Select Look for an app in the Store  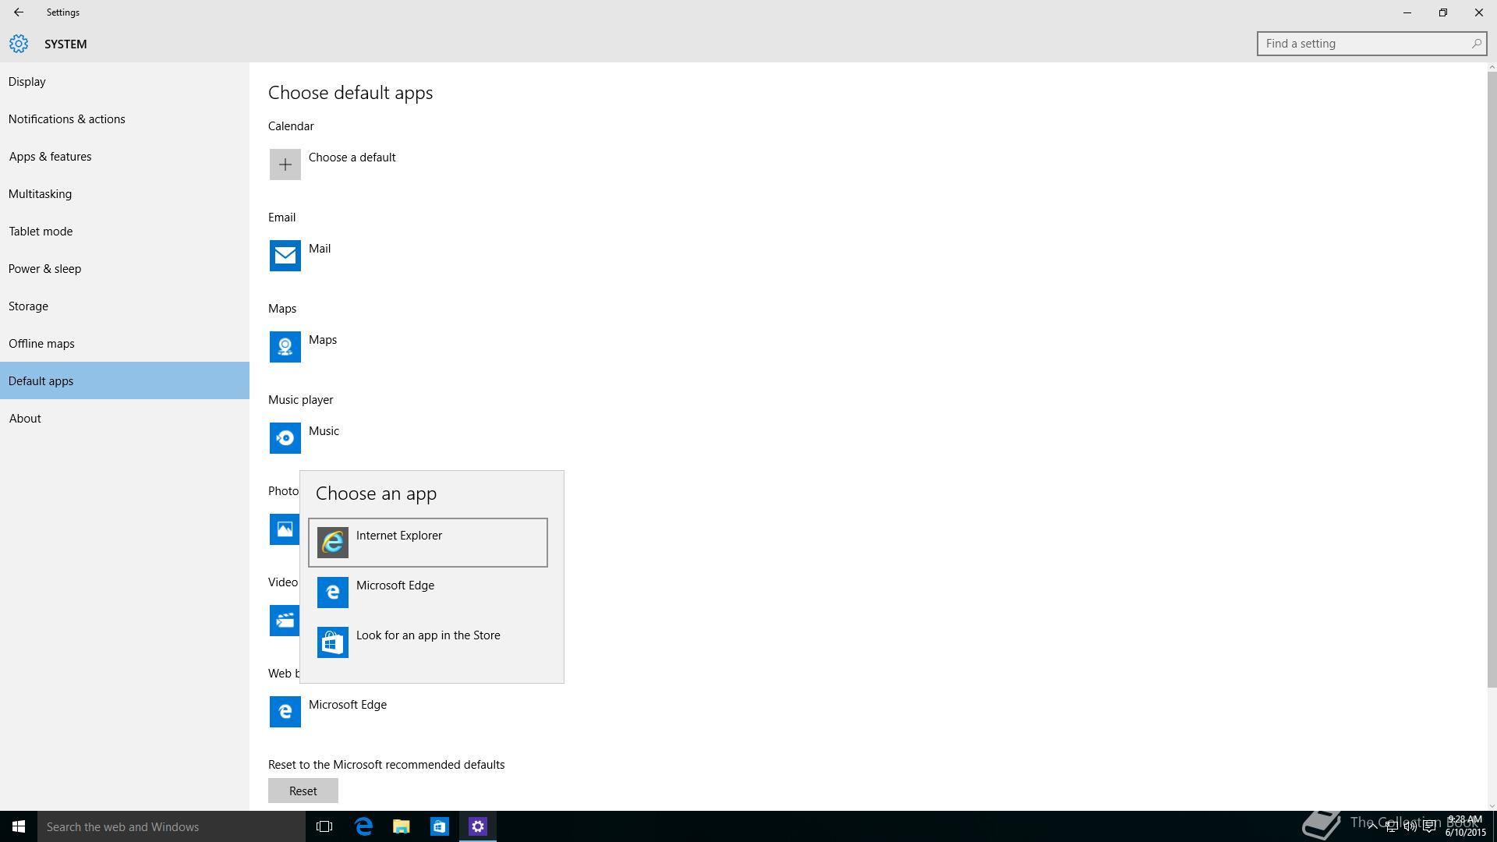(428, 642)
